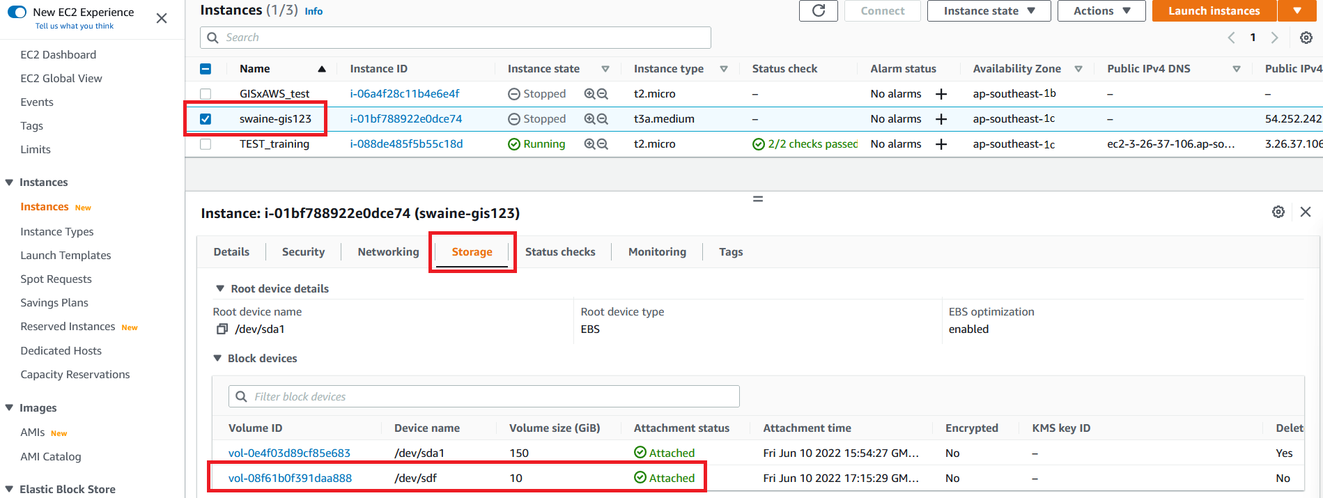Add alarm for swaine-gis123 instance
The height and width of the screenshot is (498, 1323).
[941, 119]
